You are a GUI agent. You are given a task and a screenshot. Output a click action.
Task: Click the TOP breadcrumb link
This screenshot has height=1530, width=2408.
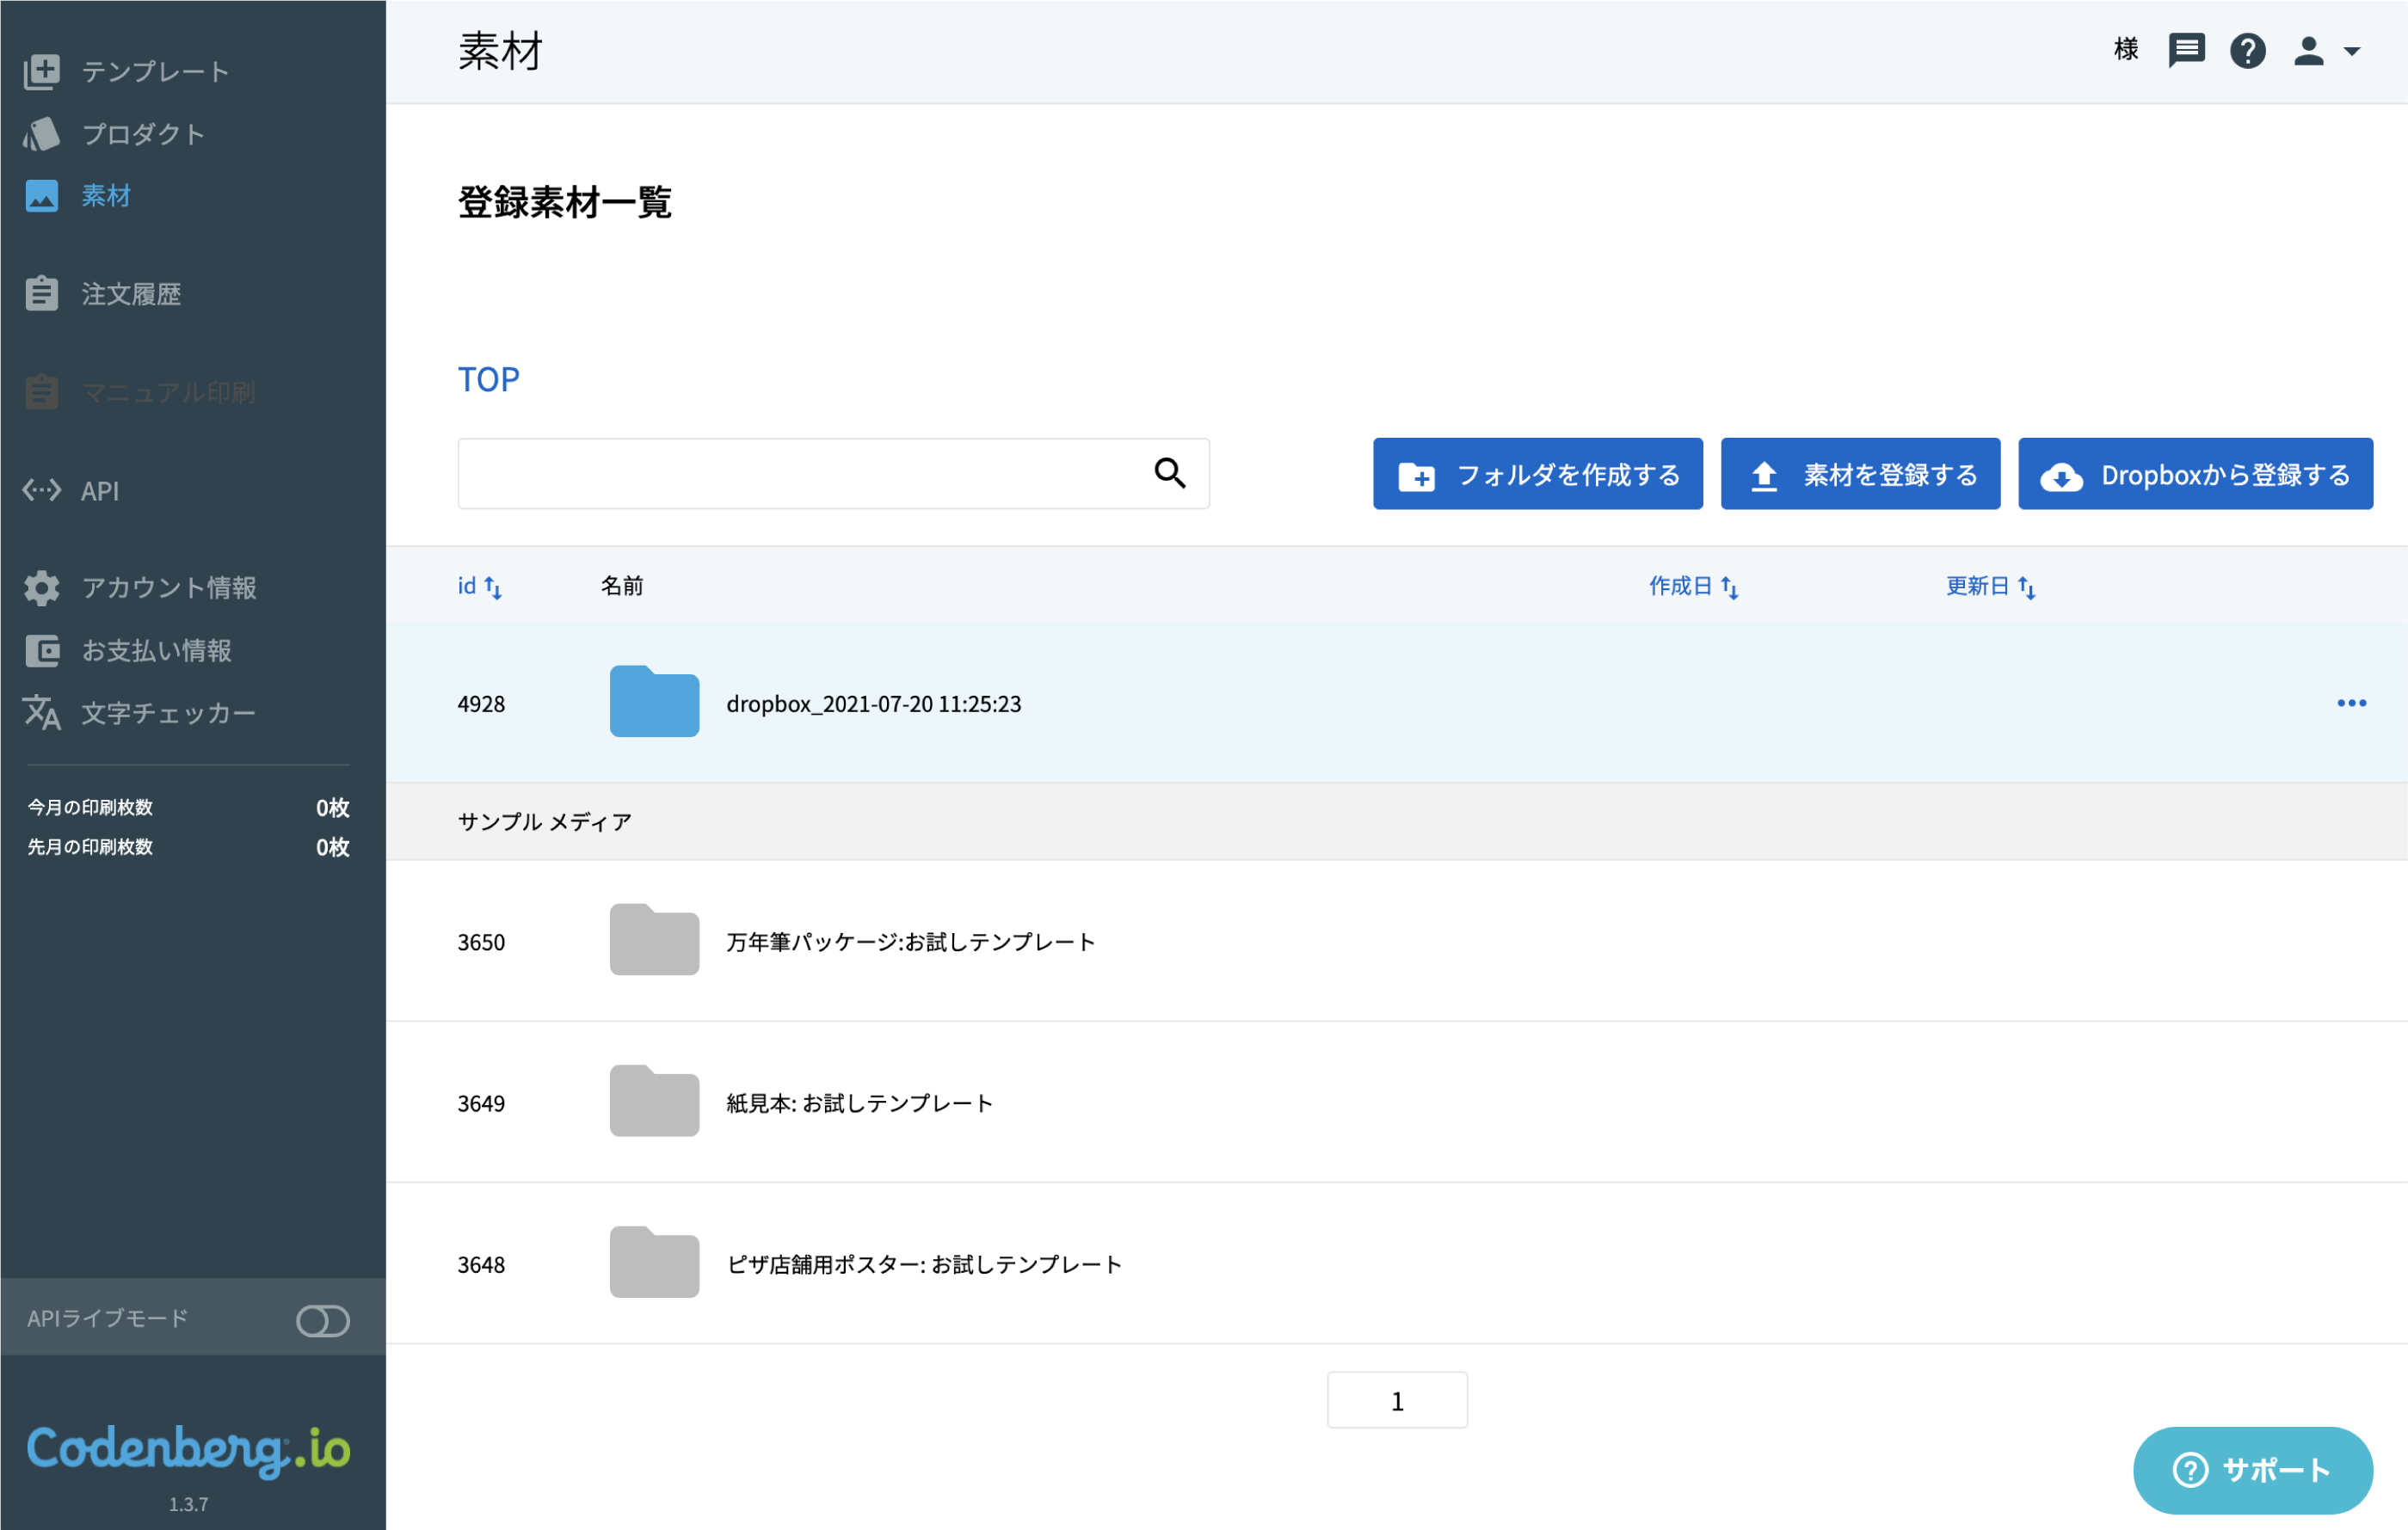[489, 380]
